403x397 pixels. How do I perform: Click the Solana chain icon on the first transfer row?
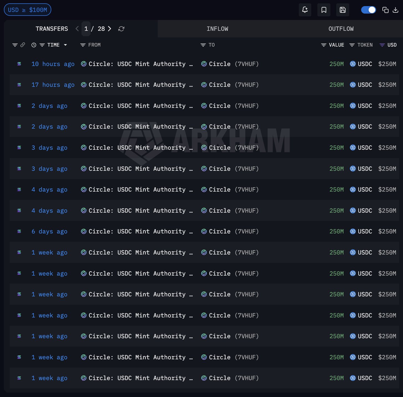[x=19, y=64]
